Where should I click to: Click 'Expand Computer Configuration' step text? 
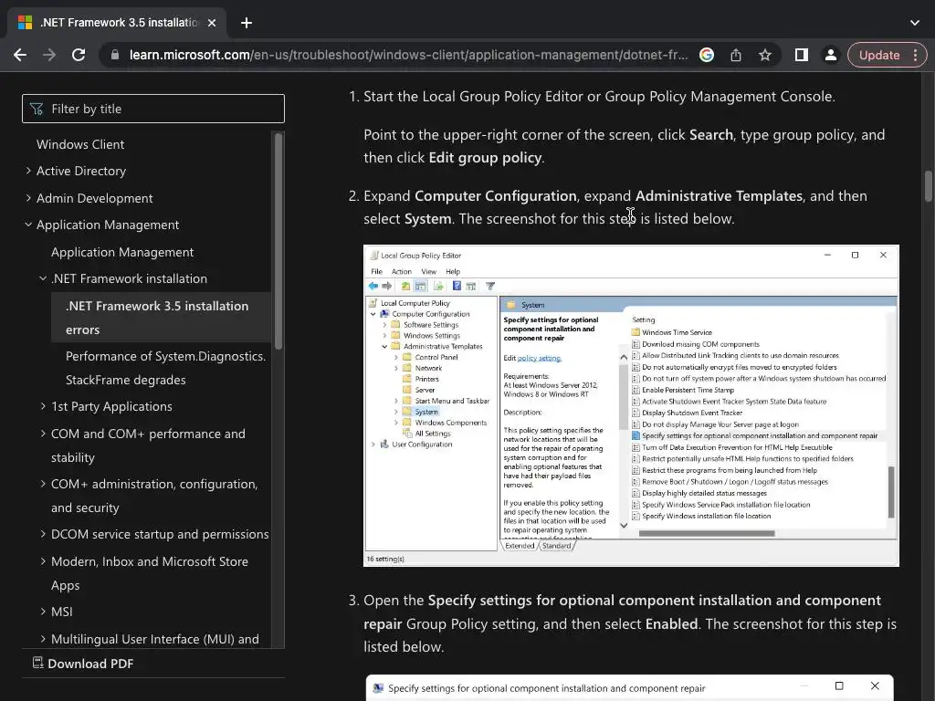click(x=615, y=207)
